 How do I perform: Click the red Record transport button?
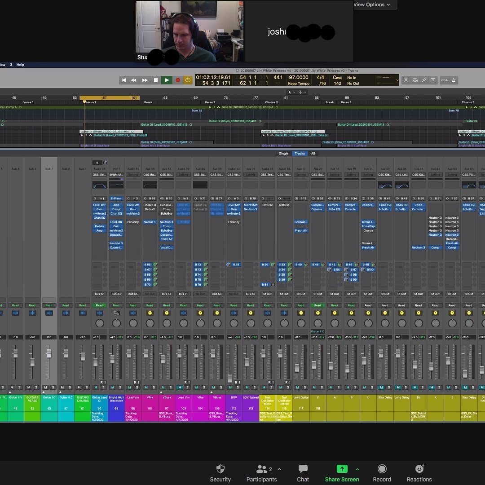(177, 80)
